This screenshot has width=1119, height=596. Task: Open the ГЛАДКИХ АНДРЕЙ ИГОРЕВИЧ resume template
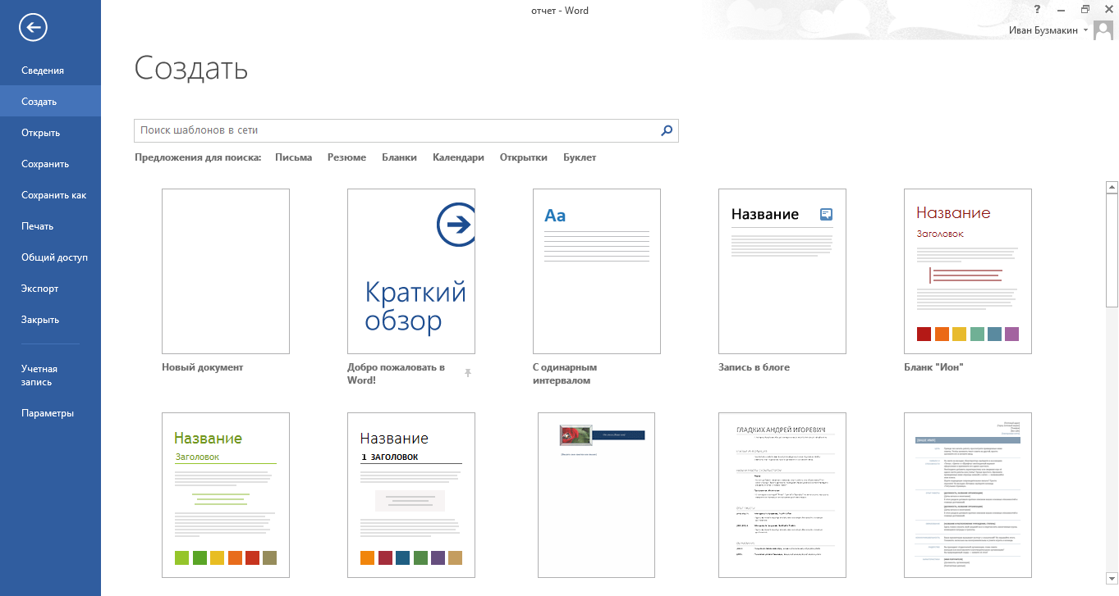click(782, 495)
